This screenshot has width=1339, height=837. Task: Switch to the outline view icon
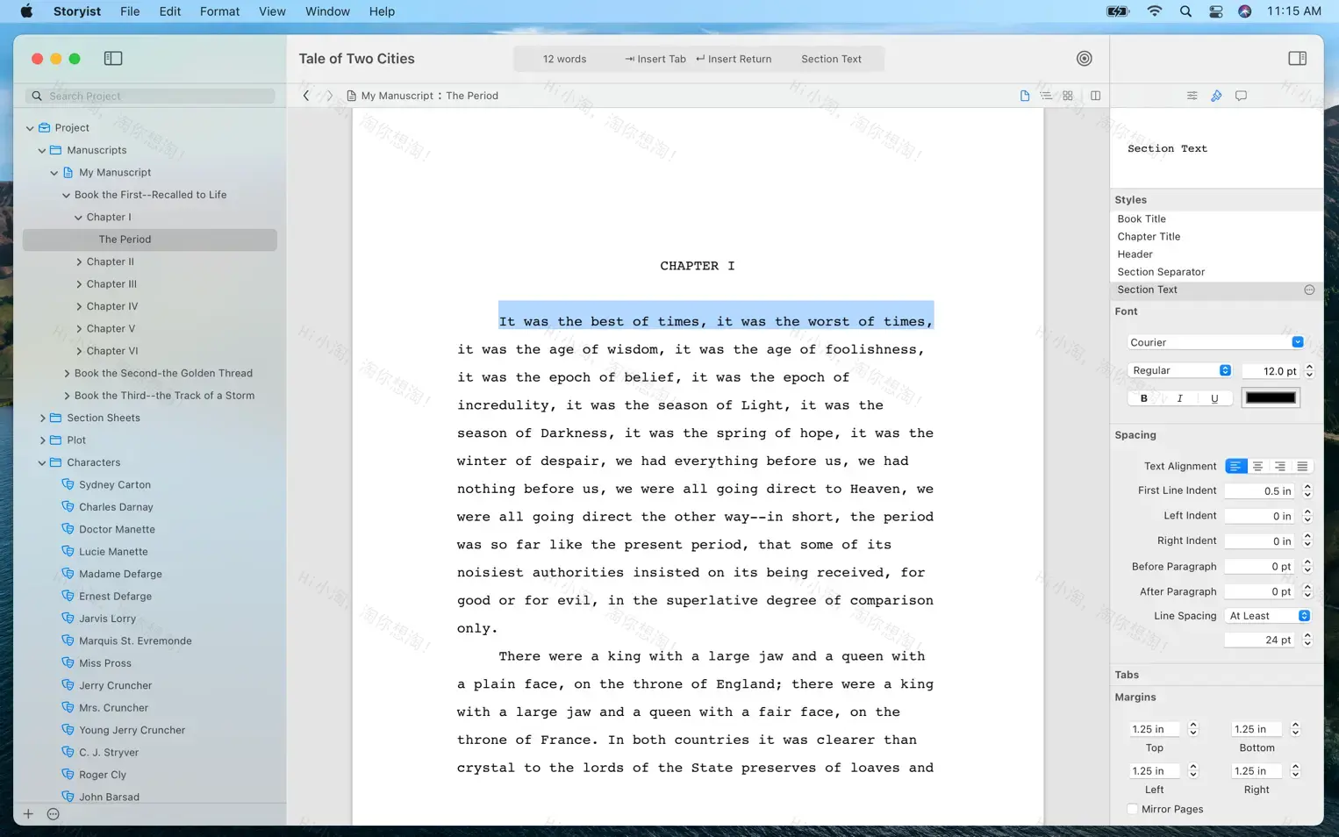tap(1046, 96)
